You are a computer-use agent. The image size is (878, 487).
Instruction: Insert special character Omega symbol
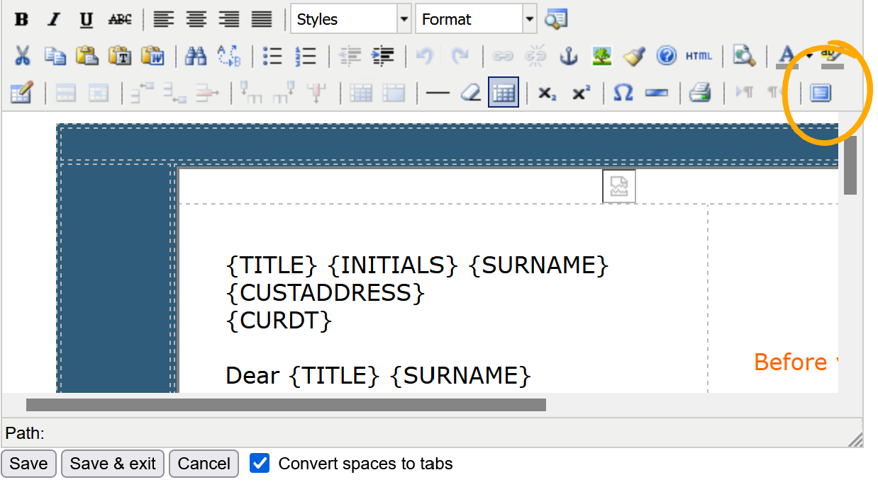(x=623, y=93)
